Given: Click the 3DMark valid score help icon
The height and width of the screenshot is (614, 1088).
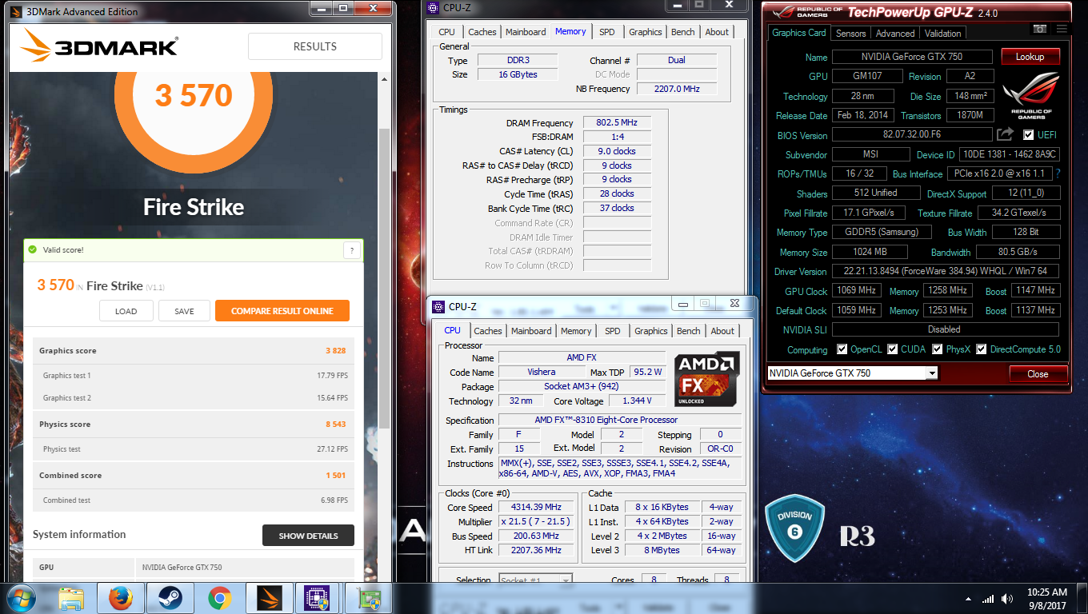Looking at the screenshot, I should pyautogui.click(x=352, y=250).
